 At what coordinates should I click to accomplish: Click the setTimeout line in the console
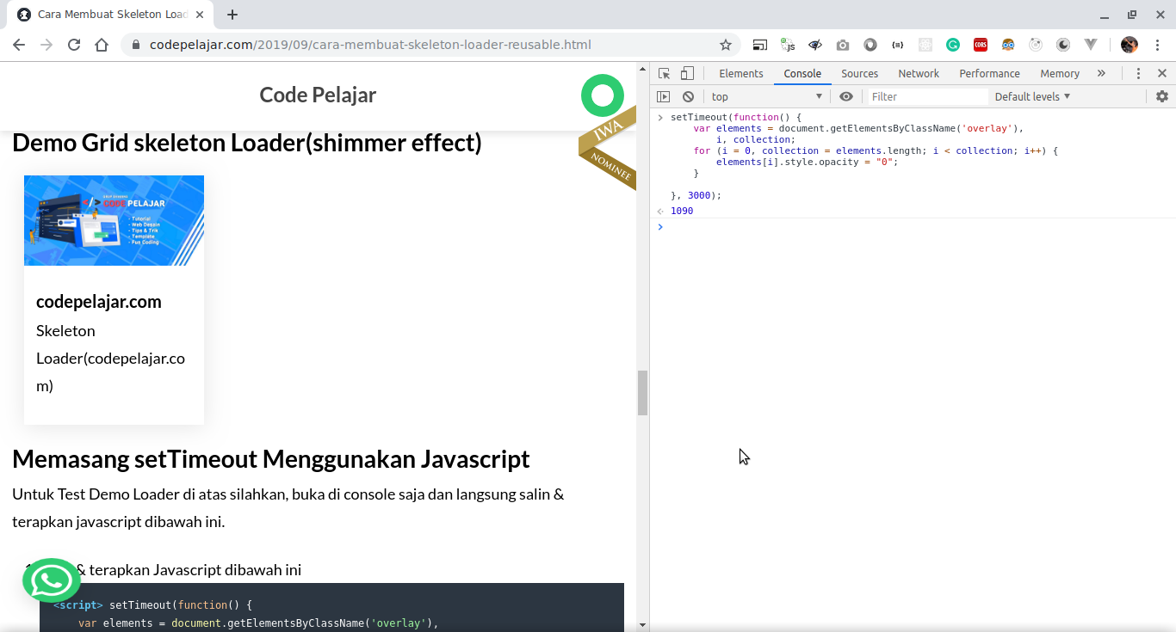coord(736,118)
